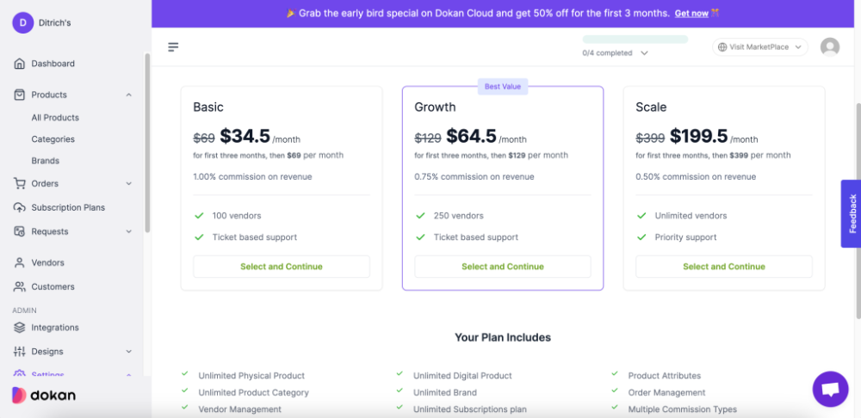The height and width of the screenshot is (418, 861).
Task: Click the user profile avatar
Action: click(x=830, y=47)
